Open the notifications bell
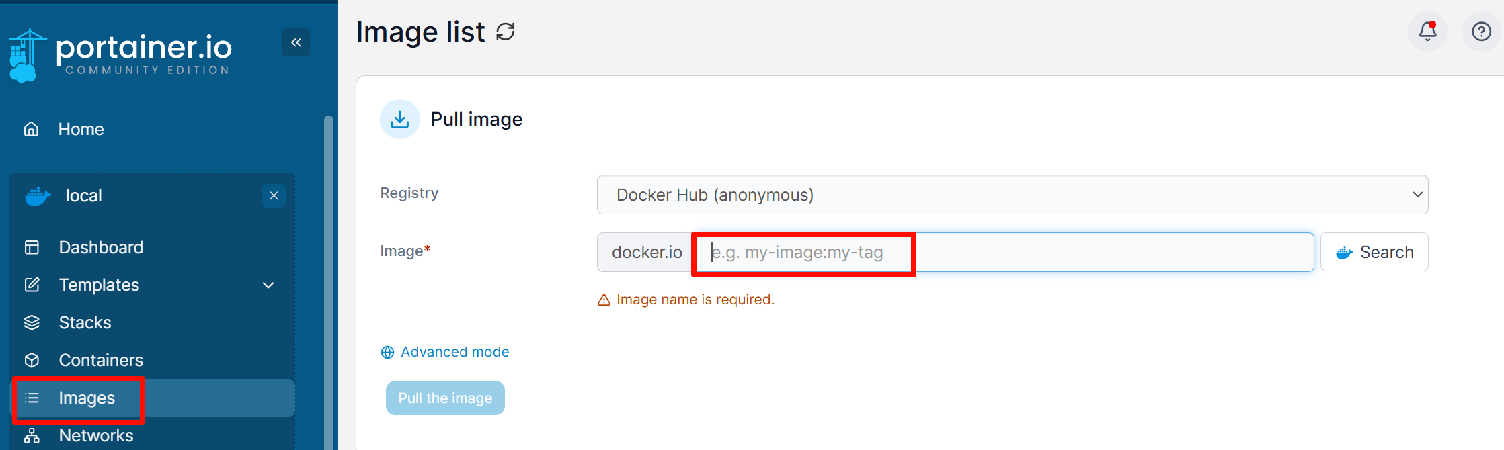This screenshot has height=450, width=1504. point(1427,32)
